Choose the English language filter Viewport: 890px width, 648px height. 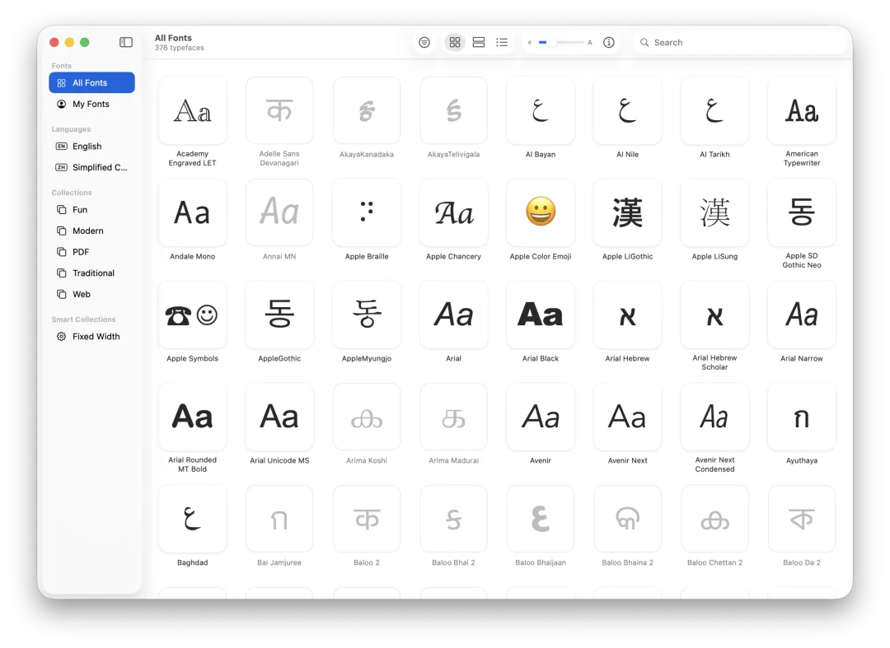92,147
